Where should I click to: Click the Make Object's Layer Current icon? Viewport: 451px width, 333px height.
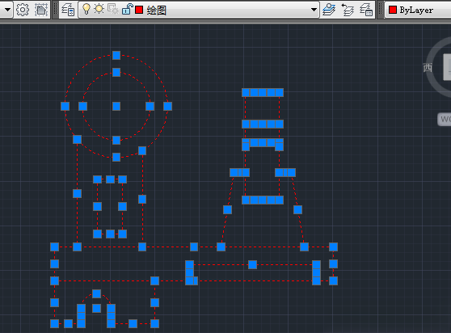[x=329, y=10]
